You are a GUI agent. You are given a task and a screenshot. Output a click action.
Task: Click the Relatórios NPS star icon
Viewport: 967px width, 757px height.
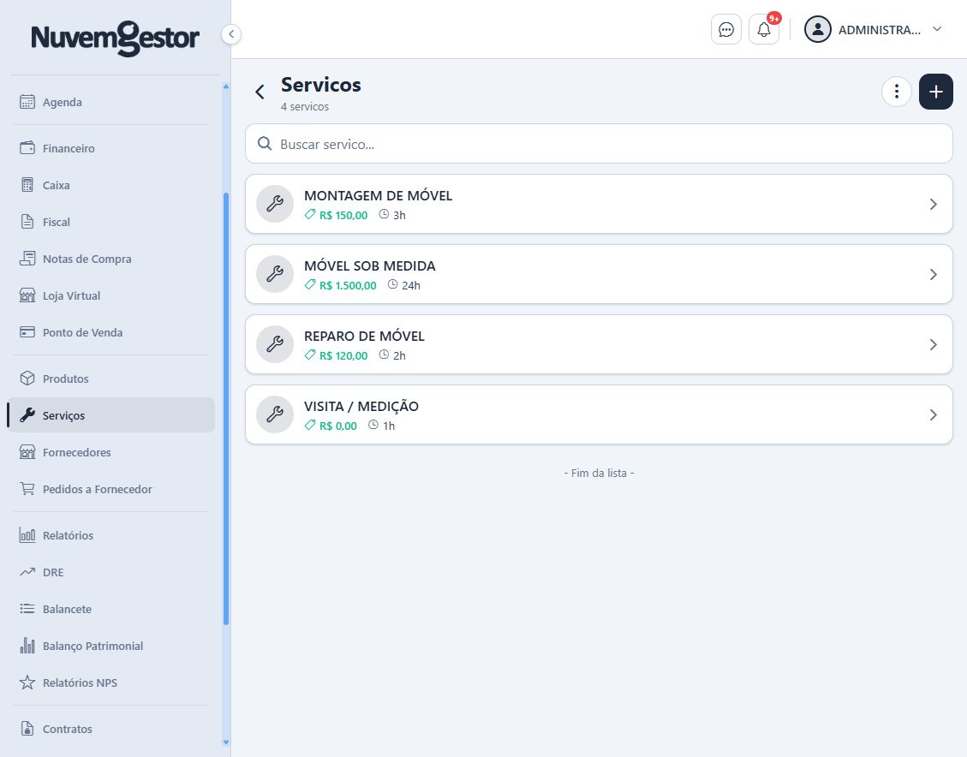tap(27, 682)
